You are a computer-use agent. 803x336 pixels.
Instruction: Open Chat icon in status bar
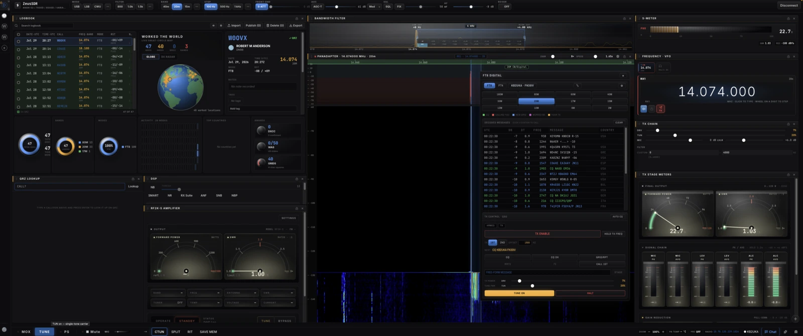click(x=770, y=331)
